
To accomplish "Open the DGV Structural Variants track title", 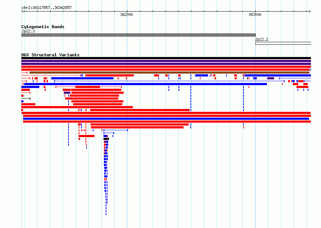I will [x=50, y=55].
